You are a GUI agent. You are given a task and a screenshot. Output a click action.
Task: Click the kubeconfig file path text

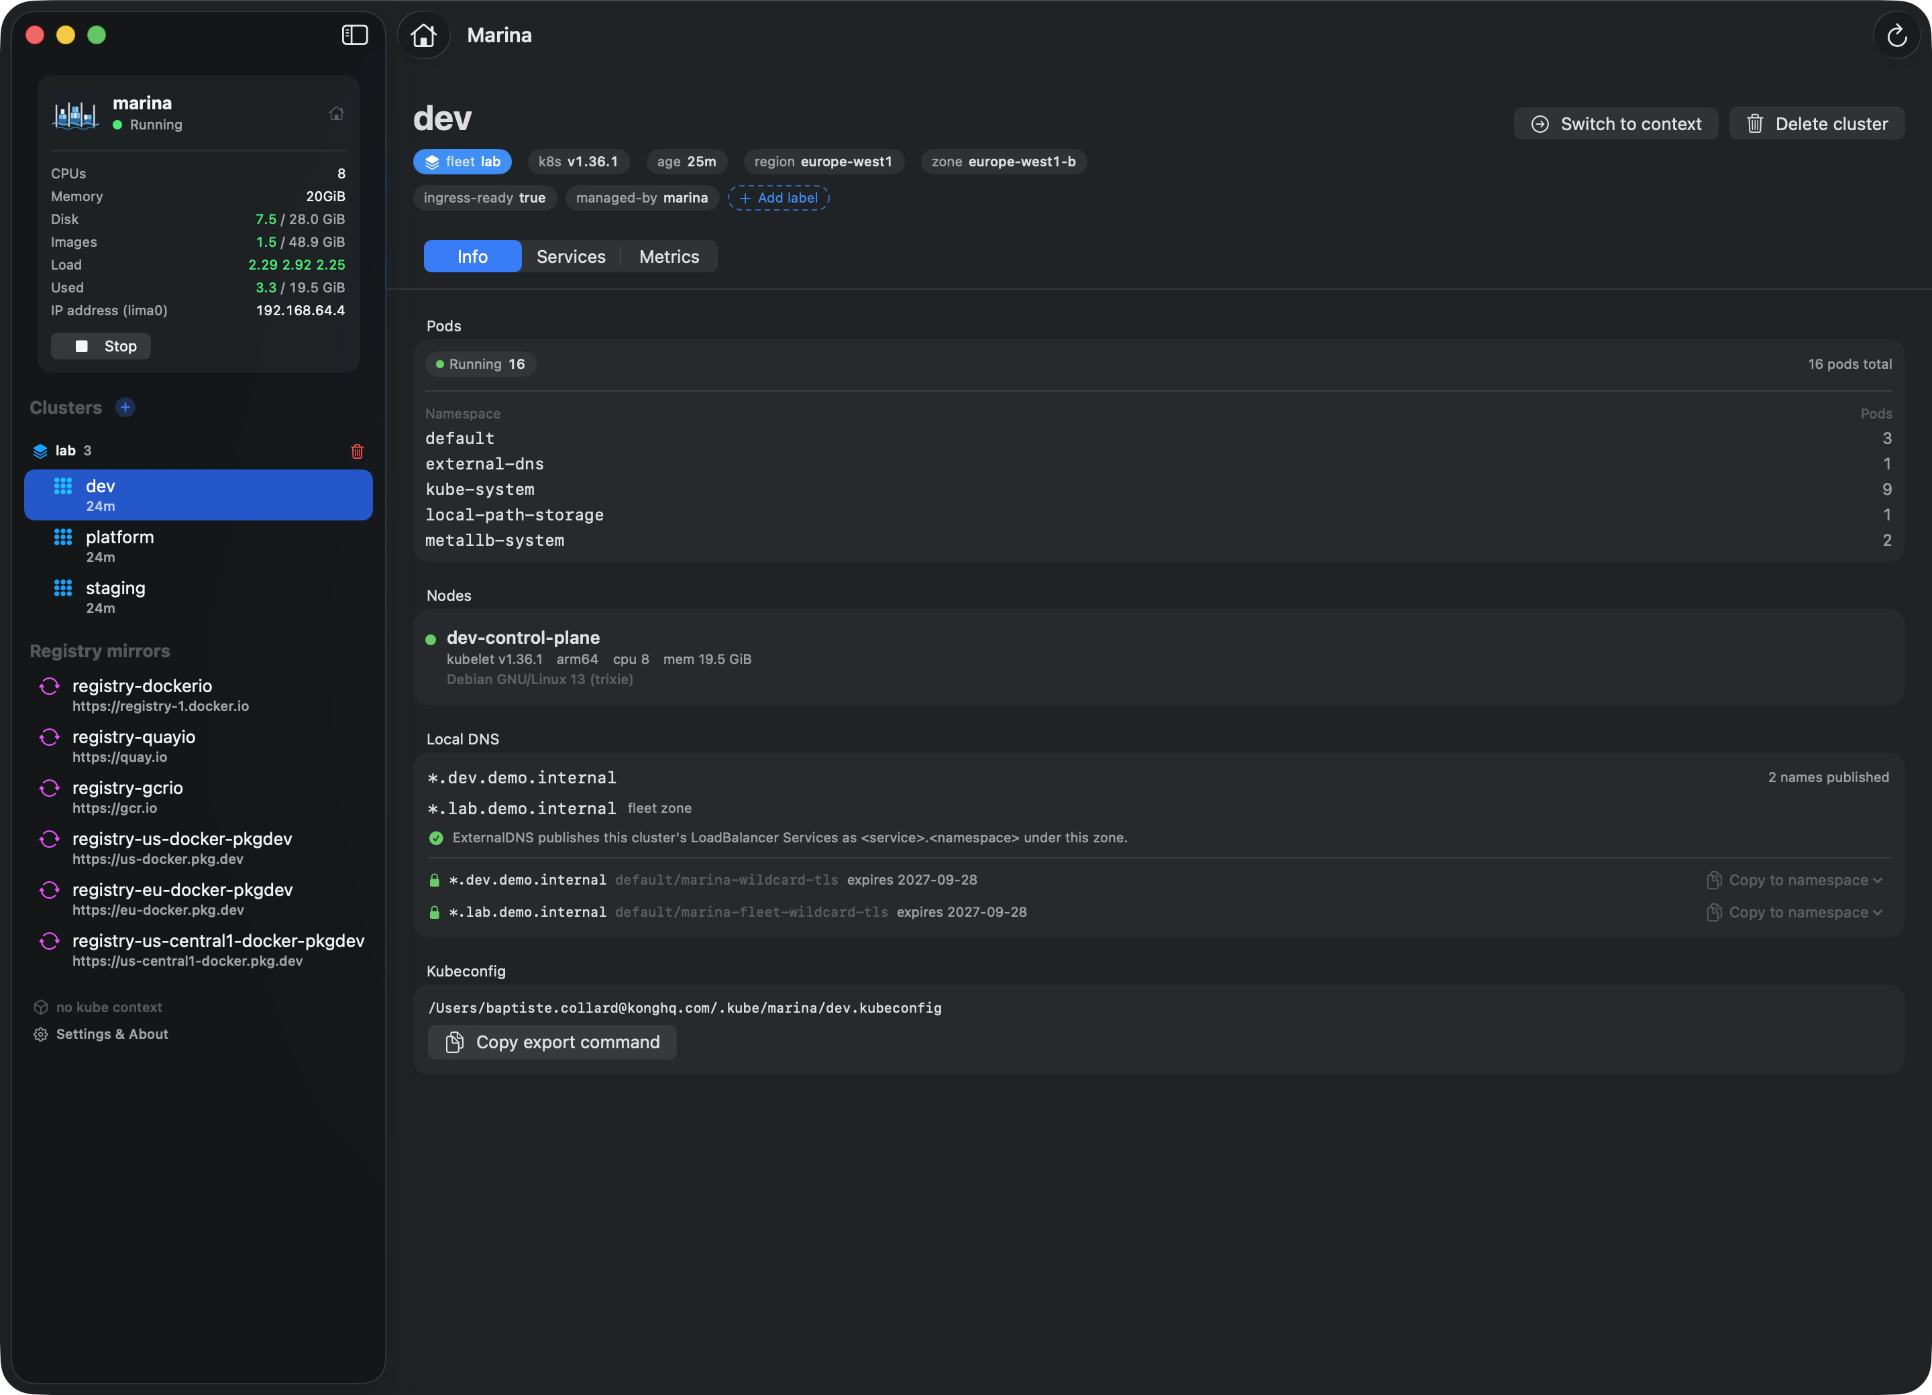pyautogui.click(x=685, y=1007)
